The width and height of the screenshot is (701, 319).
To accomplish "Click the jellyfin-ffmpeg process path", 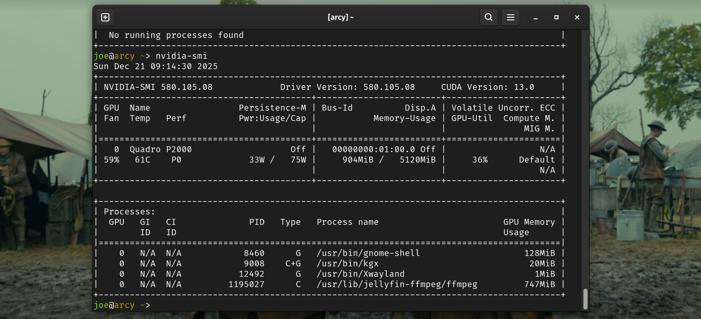I will [397, 285].
